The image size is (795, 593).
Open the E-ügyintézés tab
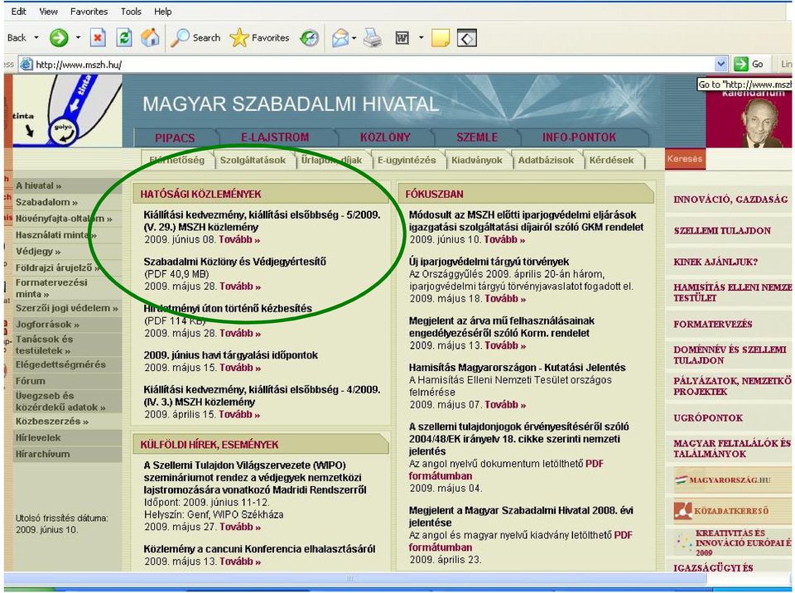pyautogui.click(x=407, y=160)
